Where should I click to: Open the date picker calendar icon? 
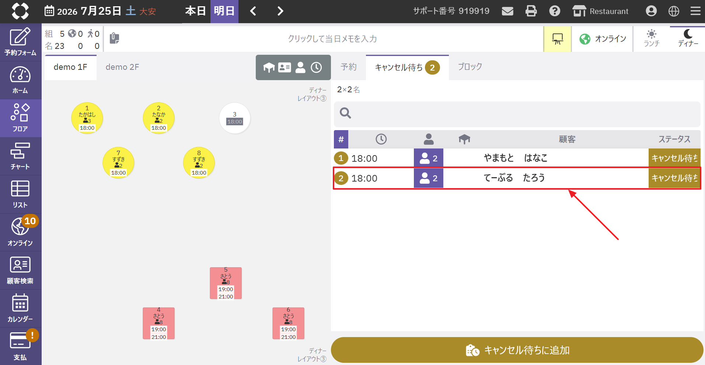coord(49,11)
